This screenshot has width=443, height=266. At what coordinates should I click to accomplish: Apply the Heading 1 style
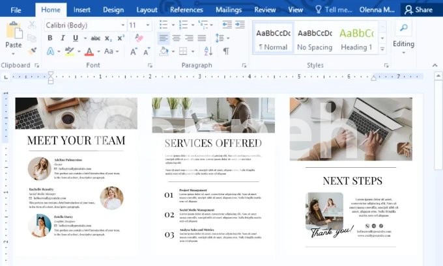pyautogui.click(x=356, y=38)
